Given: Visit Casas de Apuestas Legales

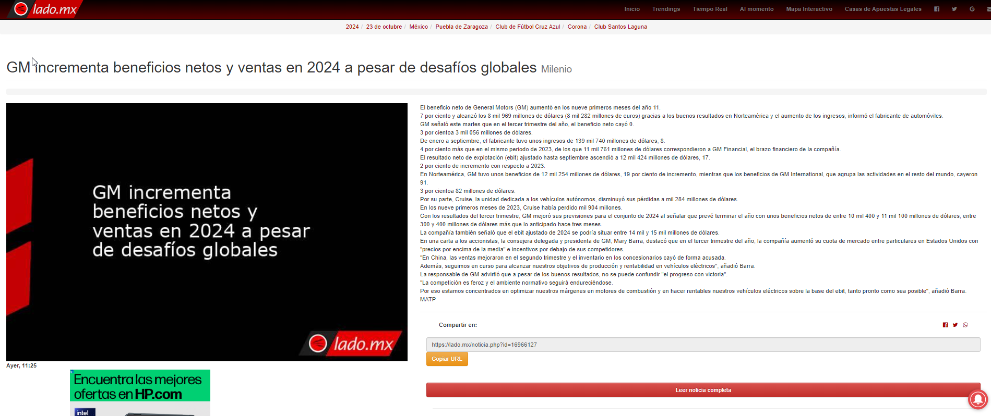Looking at the screenshot, I should tap(883, 9).
